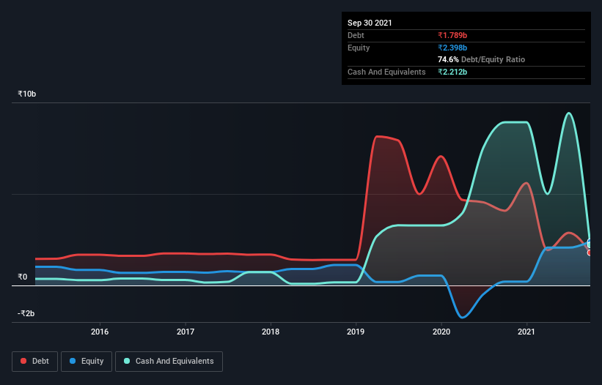Click the ₹10b y-axis label
Viewport: 602px width, 385px height.
click(27, 94)
